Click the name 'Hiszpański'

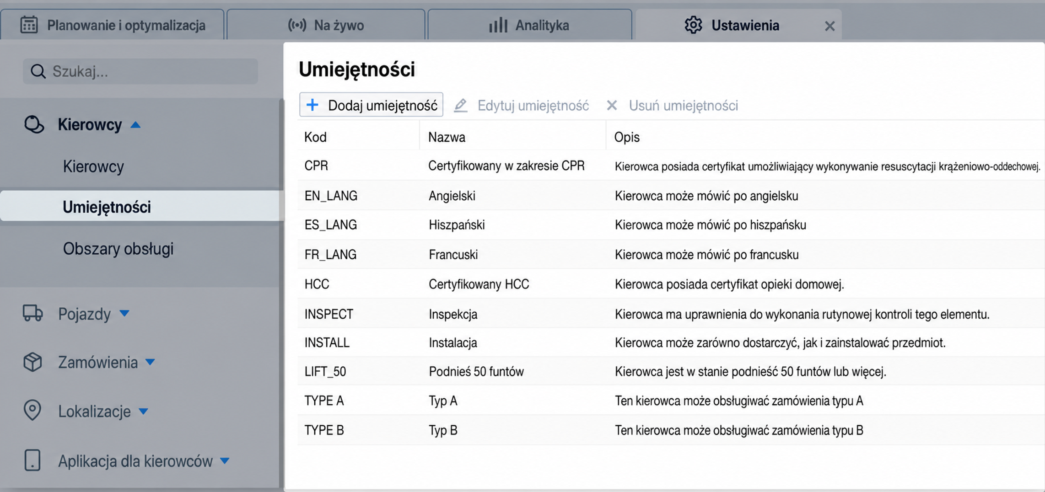pyautogui.click(x=457, y=225)
